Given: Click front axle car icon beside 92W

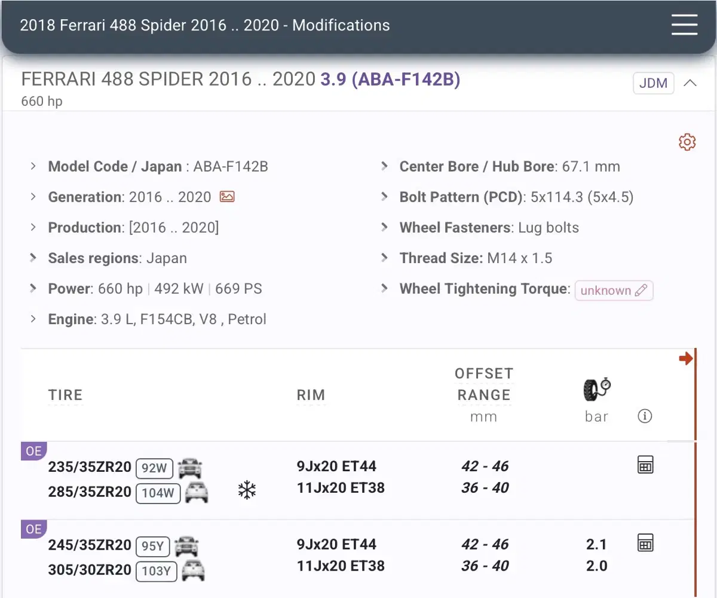Looking at the screenshot, I should (x=190, y=467).
